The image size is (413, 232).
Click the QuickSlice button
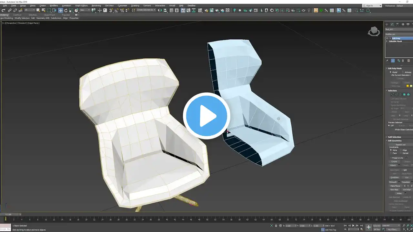pyautogui.click(x=394, y=178)
